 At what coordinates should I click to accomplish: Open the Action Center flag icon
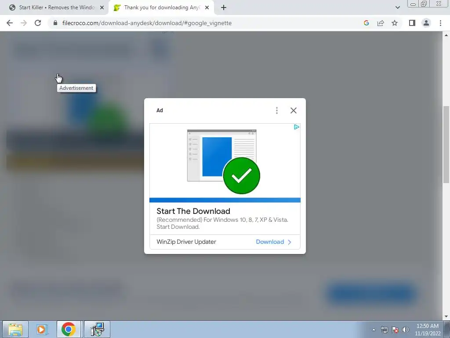click(395, 330)
